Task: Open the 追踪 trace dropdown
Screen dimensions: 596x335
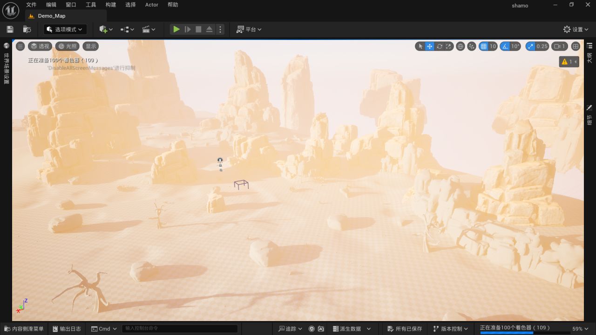Action: (x=290, y=328)
